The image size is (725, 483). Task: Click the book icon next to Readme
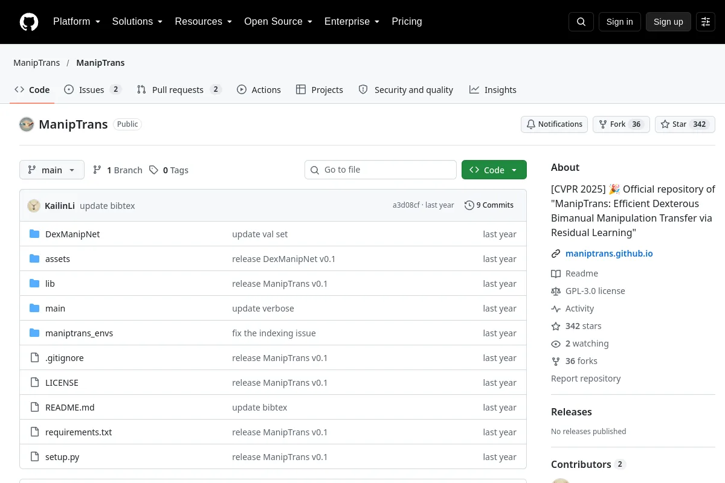(556, 273)
